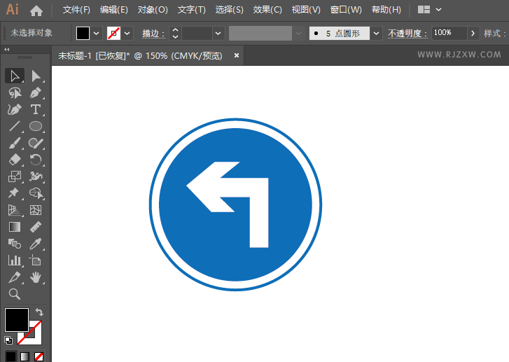Reset to default fill and stroke
The height and width of the screenshot is (362, 509).
tap(8, 340)
